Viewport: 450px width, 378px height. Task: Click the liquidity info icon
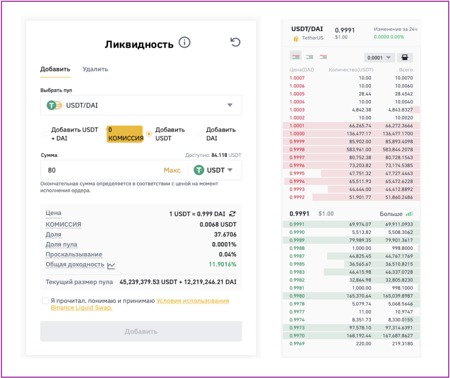click(x=184, y=42)
